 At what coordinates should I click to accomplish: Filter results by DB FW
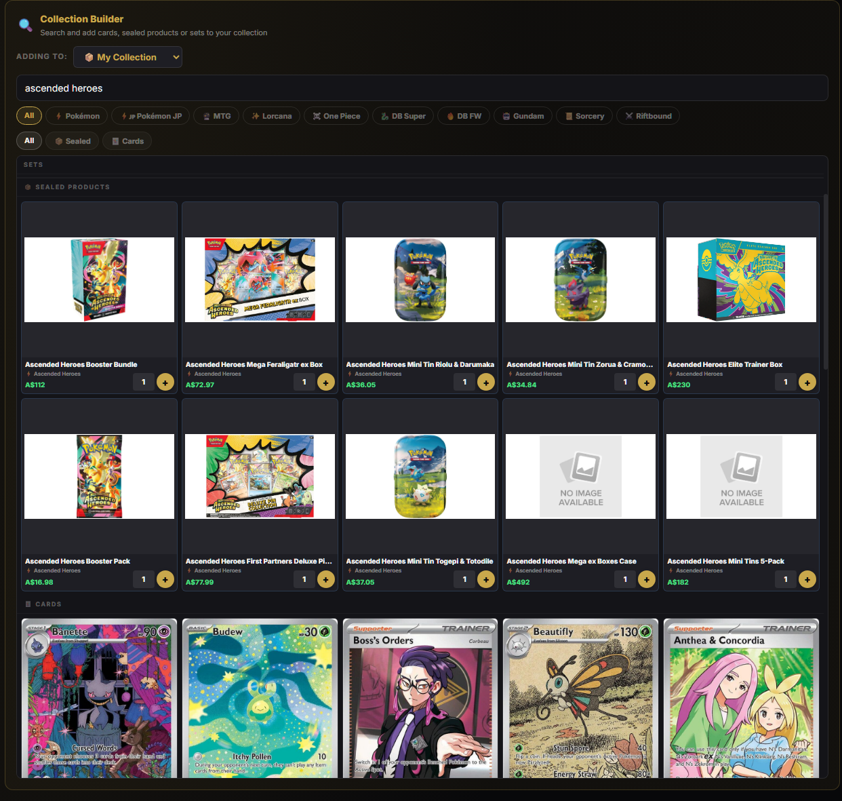[x=464, y=116]
